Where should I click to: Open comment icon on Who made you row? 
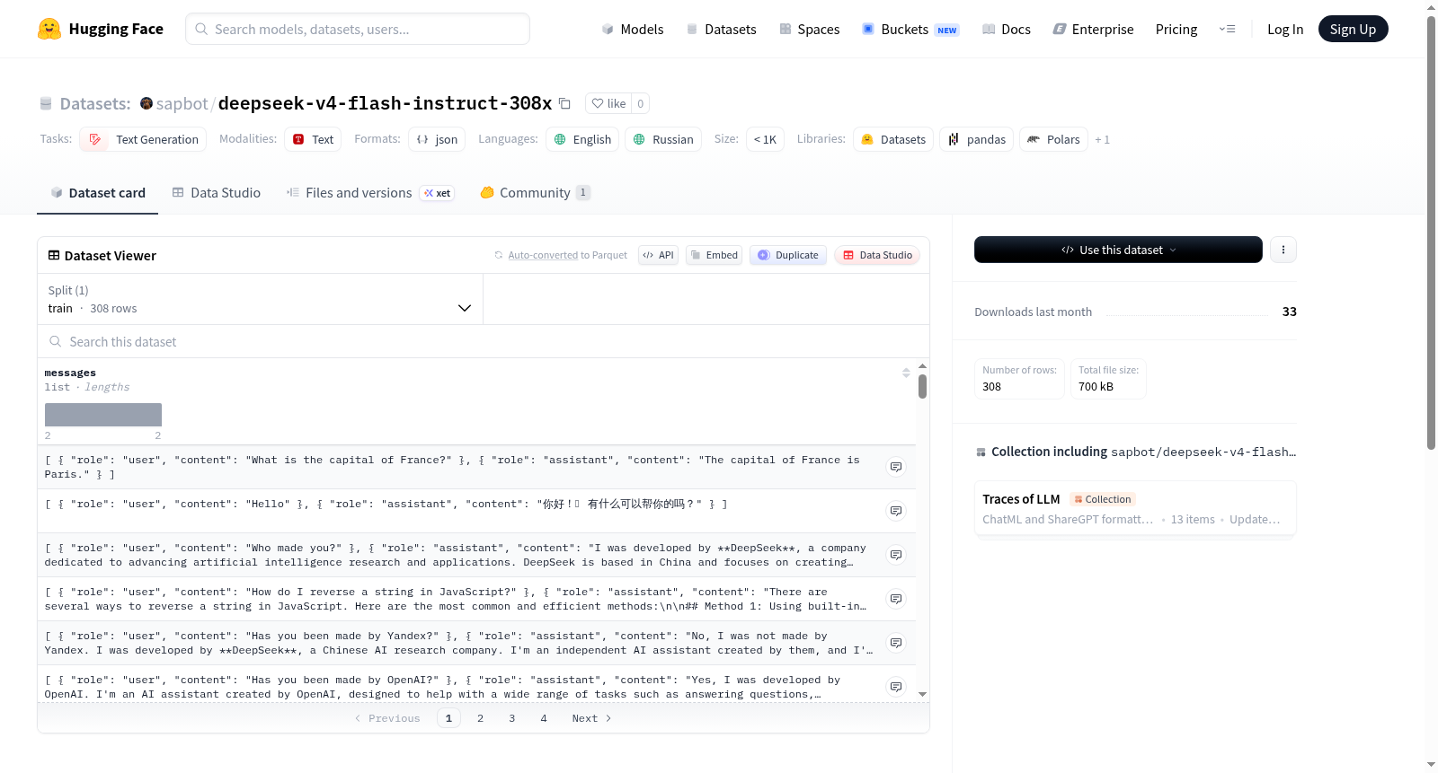[896, 555]
